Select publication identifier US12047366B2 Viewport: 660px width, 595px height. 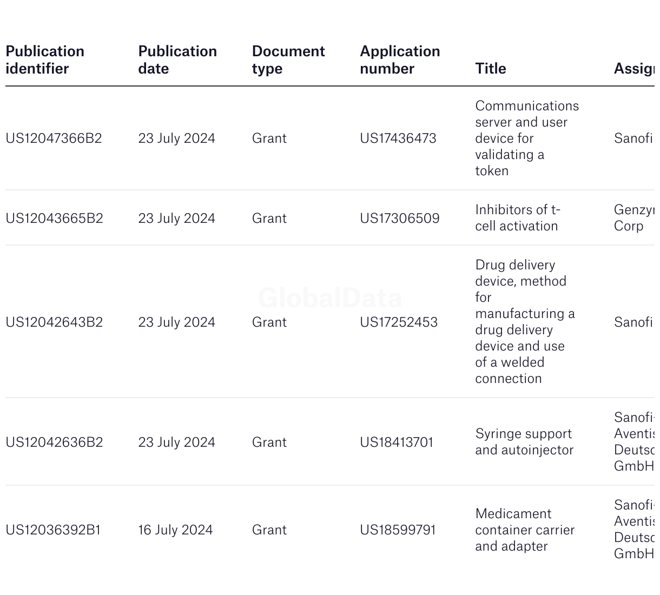(x=54, y=138)
